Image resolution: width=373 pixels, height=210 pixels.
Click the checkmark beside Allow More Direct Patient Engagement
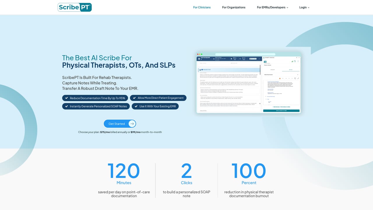[x=134, y=98]
